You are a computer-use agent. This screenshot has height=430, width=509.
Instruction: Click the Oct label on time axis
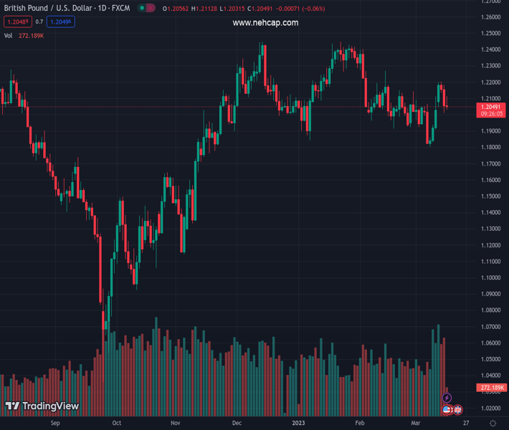point(117,424)
